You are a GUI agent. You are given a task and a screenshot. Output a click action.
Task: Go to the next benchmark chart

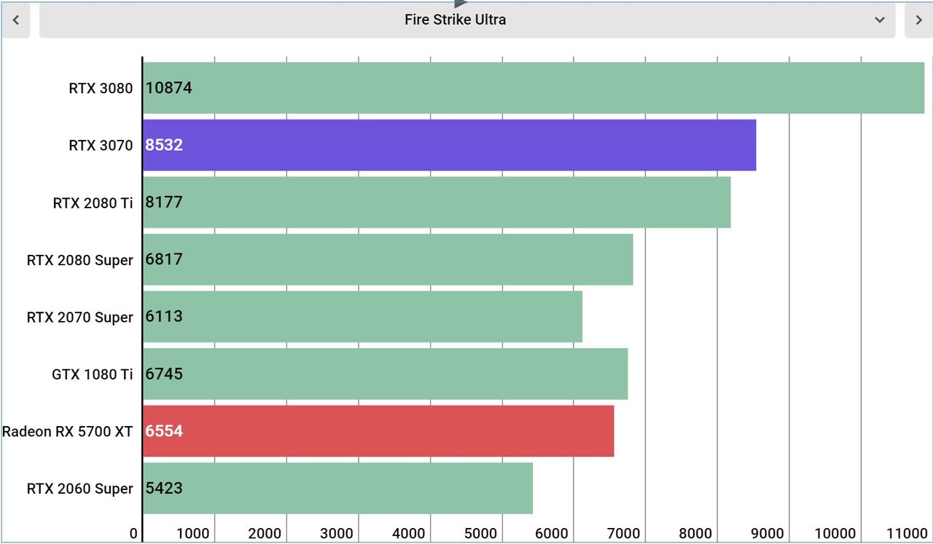click(x=918, y=20)
